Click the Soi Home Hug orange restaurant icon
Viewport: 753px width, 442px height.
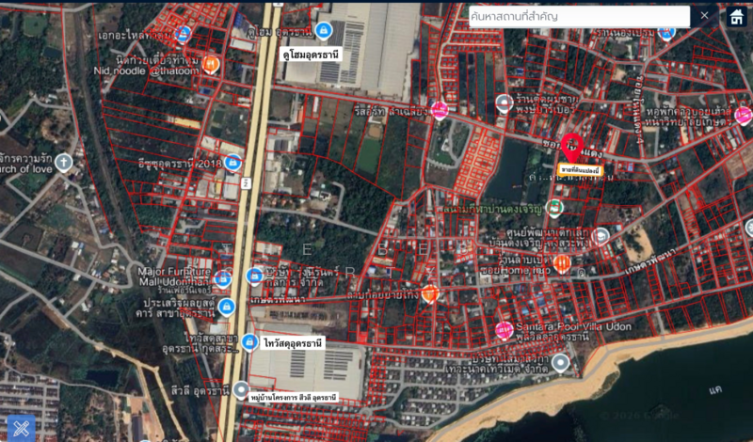(562, 264)
